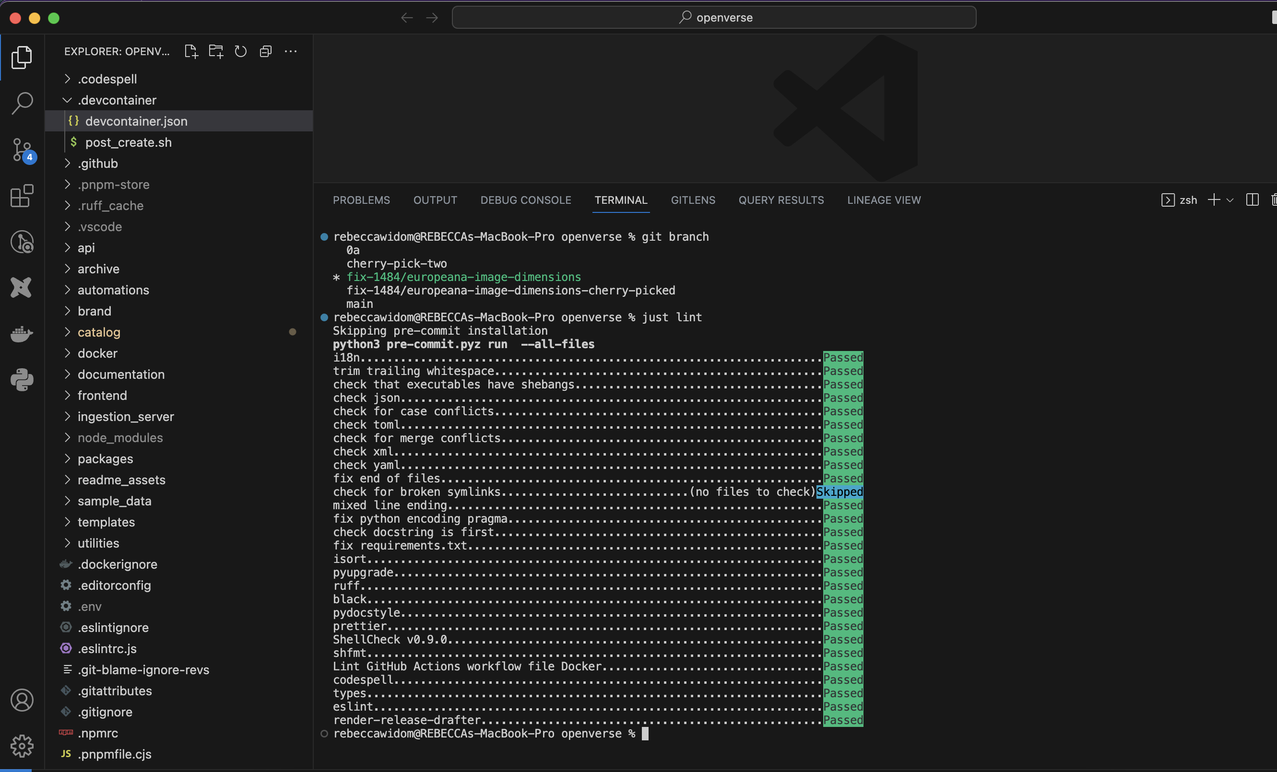The image size is (1277, 772).
Task: Refresh the Explorer file tree
Action: click(240, 51)
